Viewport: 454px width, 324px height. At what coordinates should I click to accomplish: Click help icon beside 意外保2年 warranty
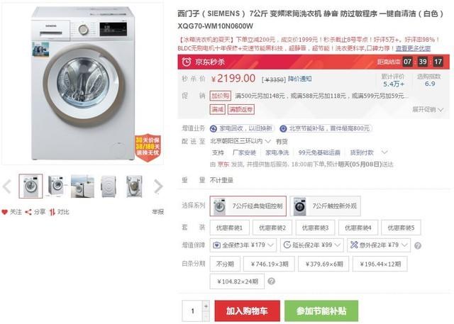pyautogui.click(x=418, y=246)
